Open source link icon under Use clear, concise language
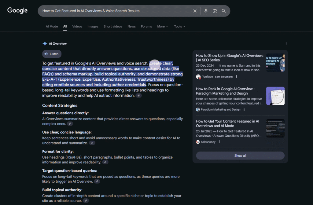 point(92,143)
